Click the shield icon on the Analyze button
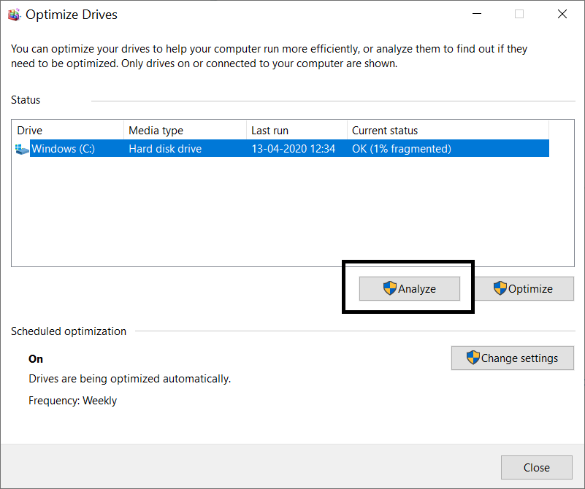 click(389, 288)
